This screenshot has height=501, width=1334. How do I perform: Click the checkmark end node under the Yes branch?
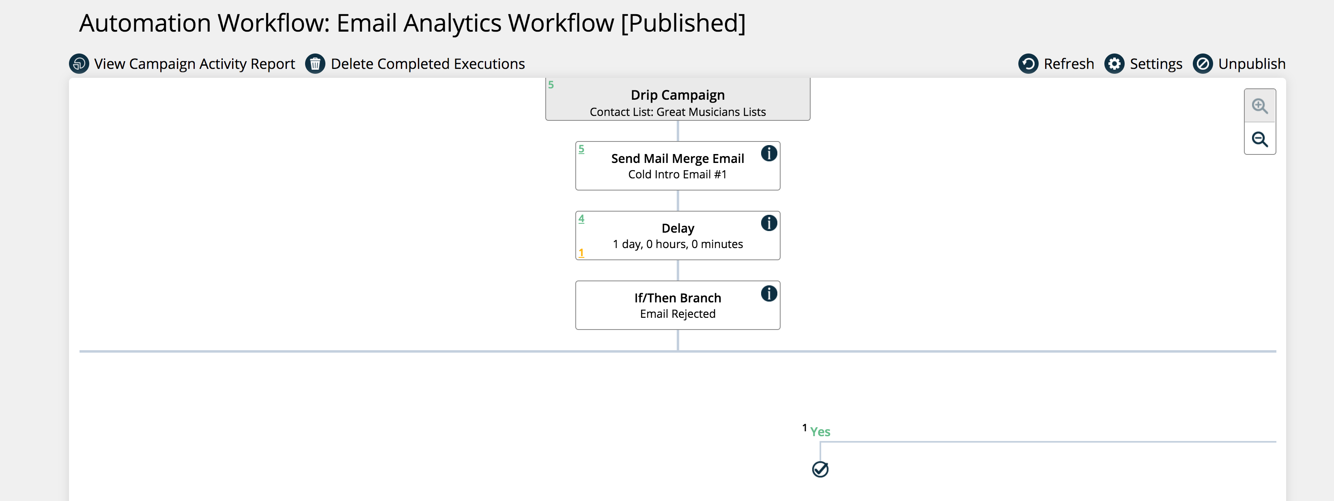coord(820,469)
